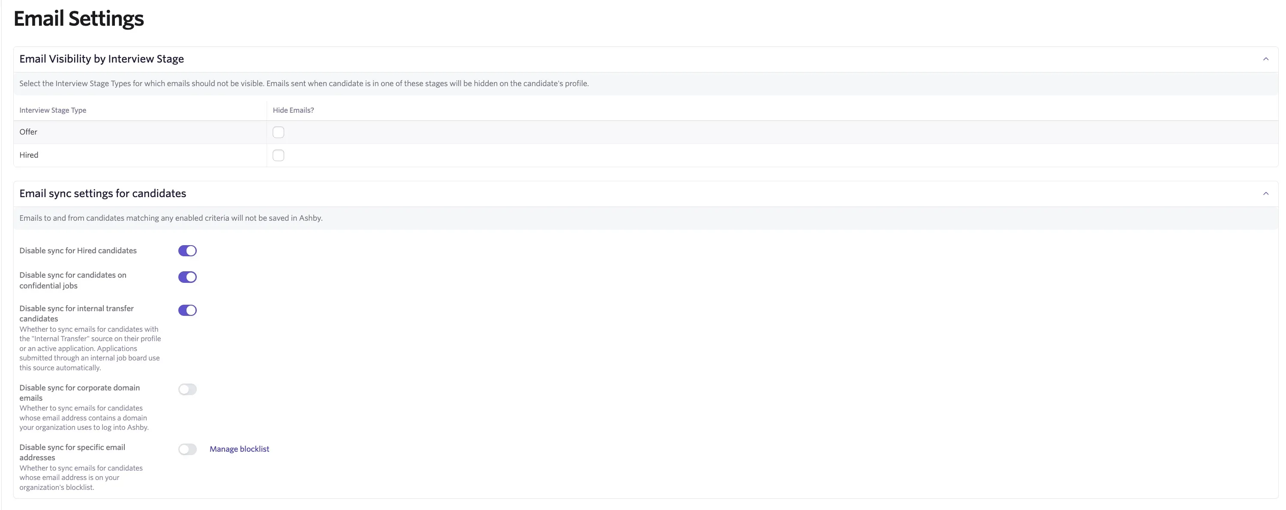
Task: Click the 'Disable sync for Hired candidates' label
Action: [78, 251]
